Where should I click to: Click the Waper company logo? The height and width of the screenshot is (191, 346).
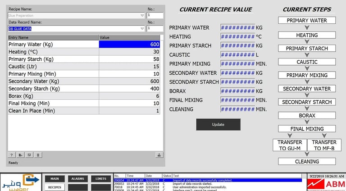21,182
